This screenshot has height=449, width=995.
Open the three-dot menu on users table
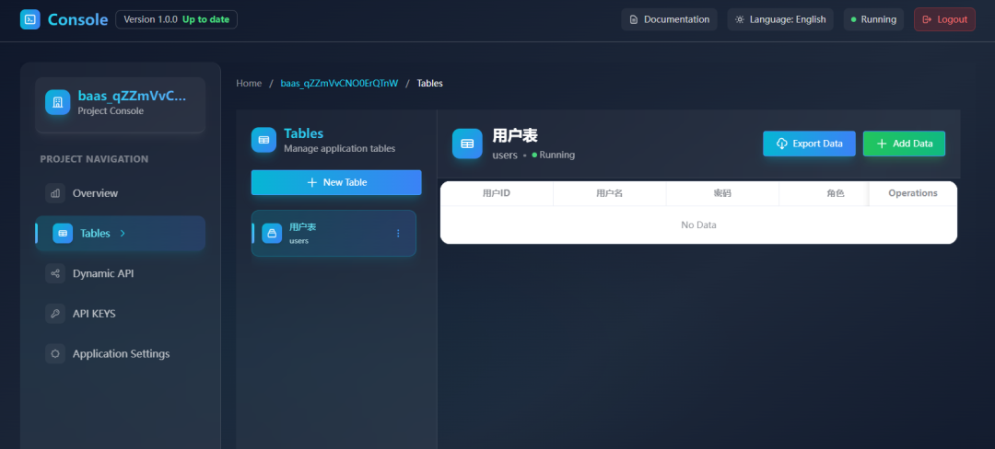click(x=399, y=233)
